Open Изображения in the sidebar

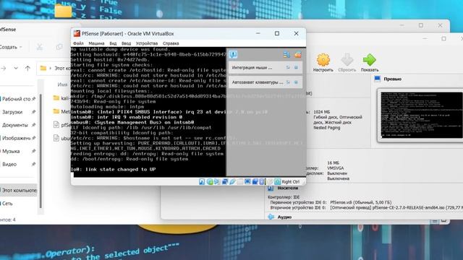click(17, 138)
